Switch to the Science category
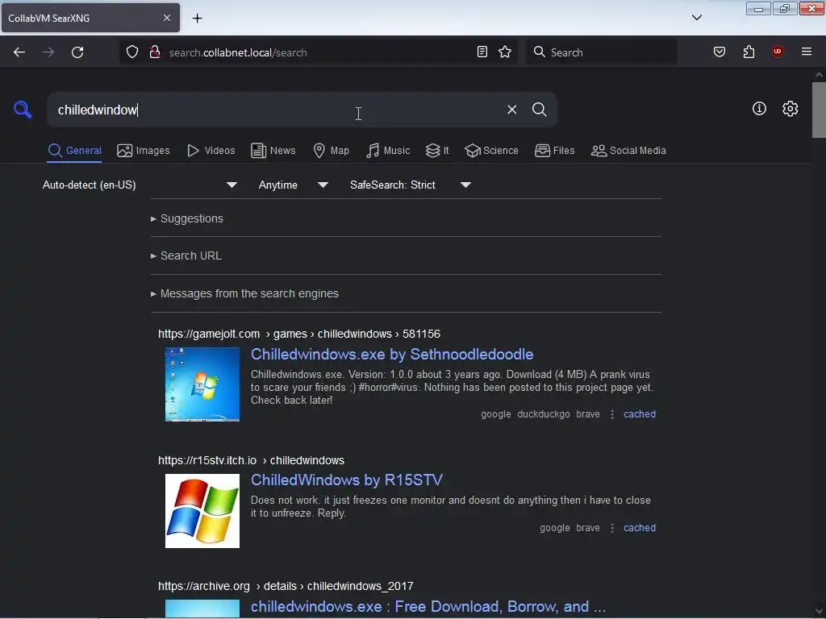Image resolution: width=826 pixels, height=619 pixels. click(x=491, y=151)
